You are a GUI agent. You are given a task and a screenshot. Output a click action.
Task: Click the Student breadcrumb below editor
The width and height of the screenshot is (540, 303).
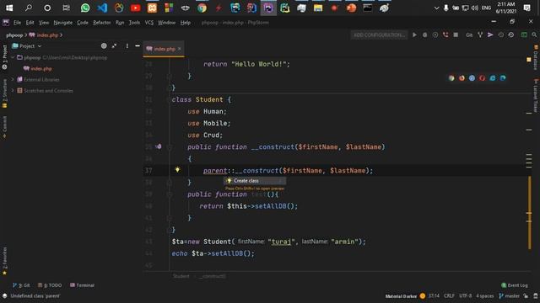click(x=181, y=276)
